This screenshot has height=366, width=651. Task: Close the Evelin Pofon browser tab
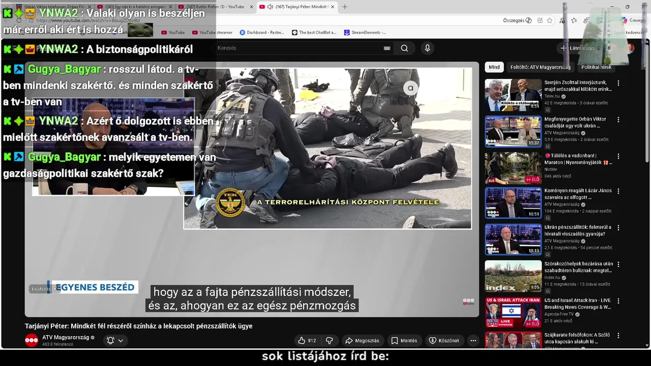click(251, 7)
